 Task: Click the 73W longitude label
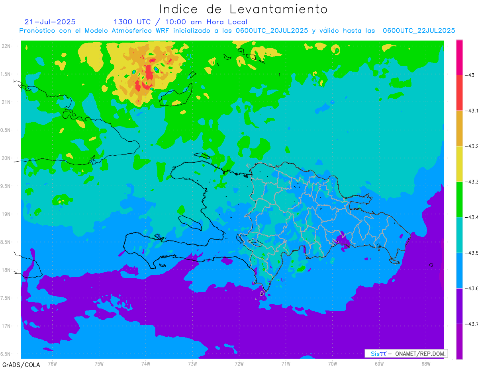click(192, 363)
